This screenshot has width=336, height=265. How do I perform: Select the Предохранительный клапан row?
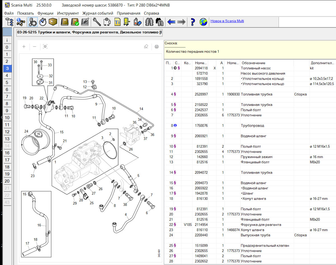click(x=250, y=245)
